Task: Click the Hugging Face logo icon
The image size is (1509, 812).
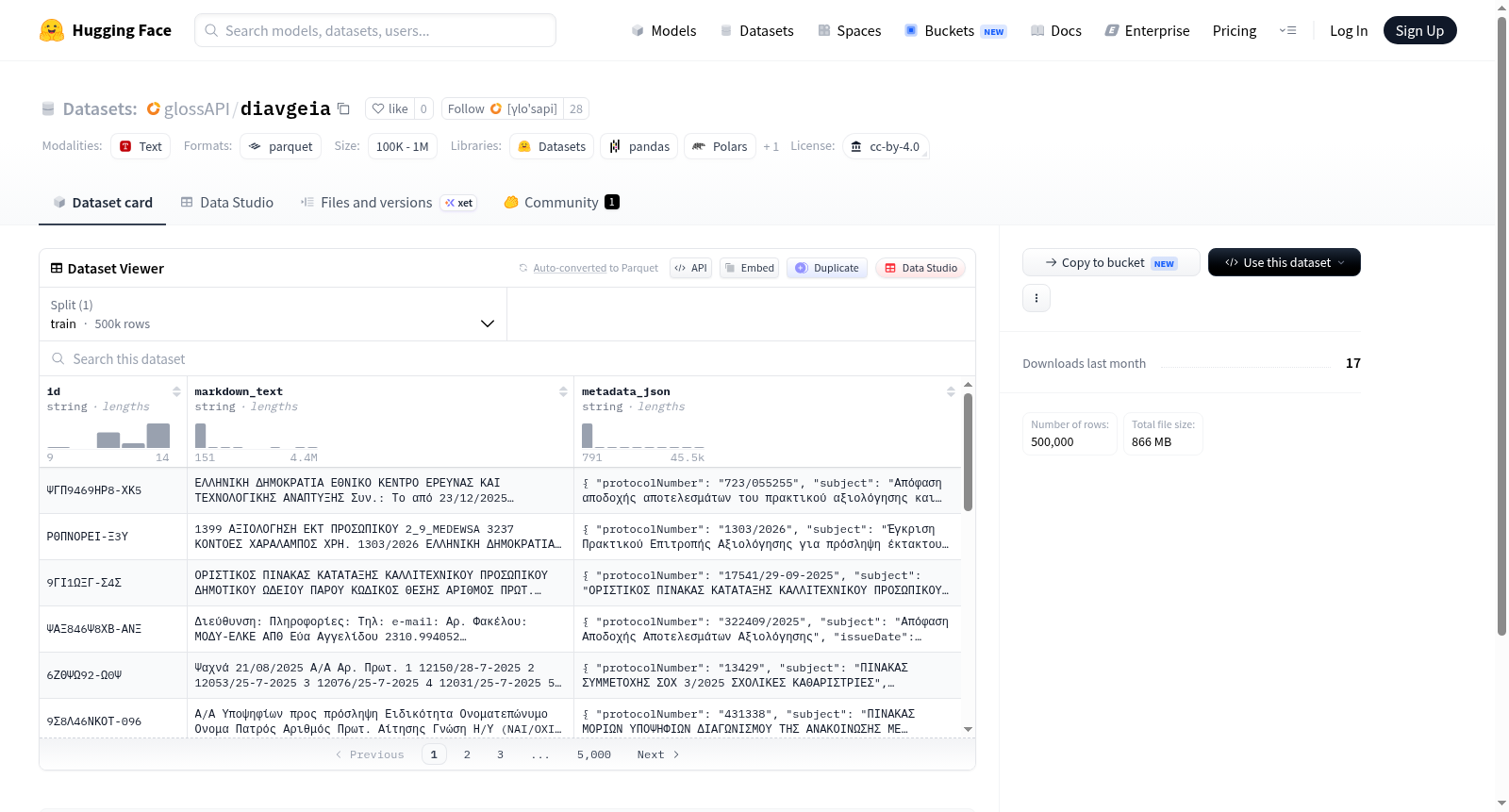Action: (x=52, y=30)
